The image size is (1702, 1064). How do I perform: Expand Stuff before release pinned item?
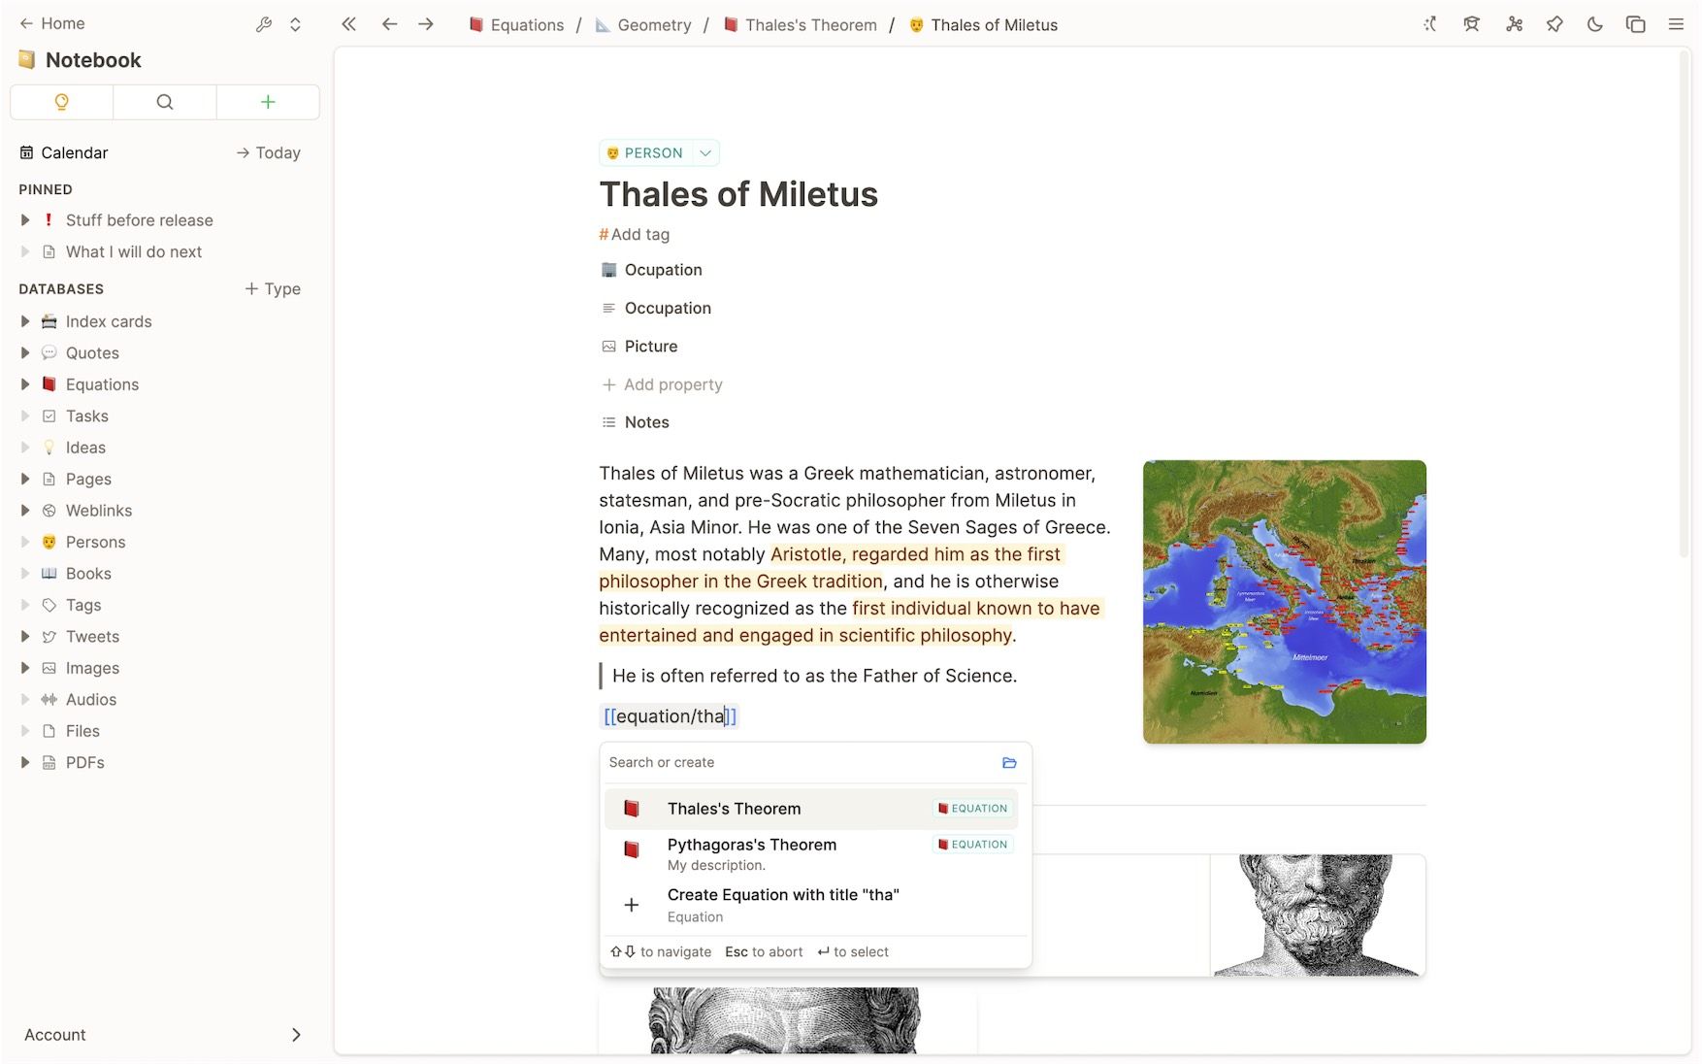click(25, 220)
